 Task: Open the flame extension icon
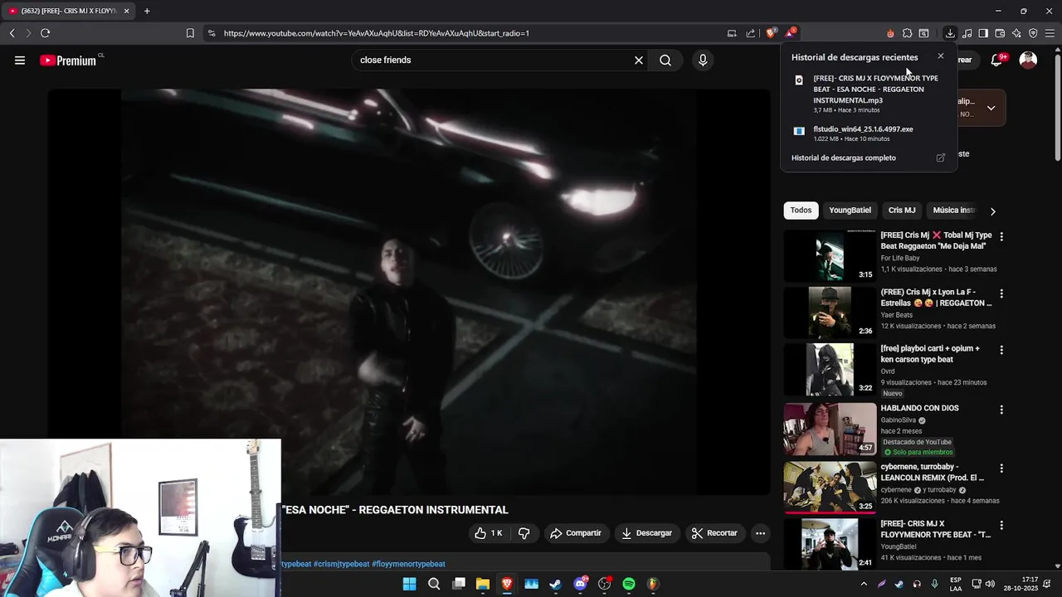pyautogui.click(x=890, y=33)
